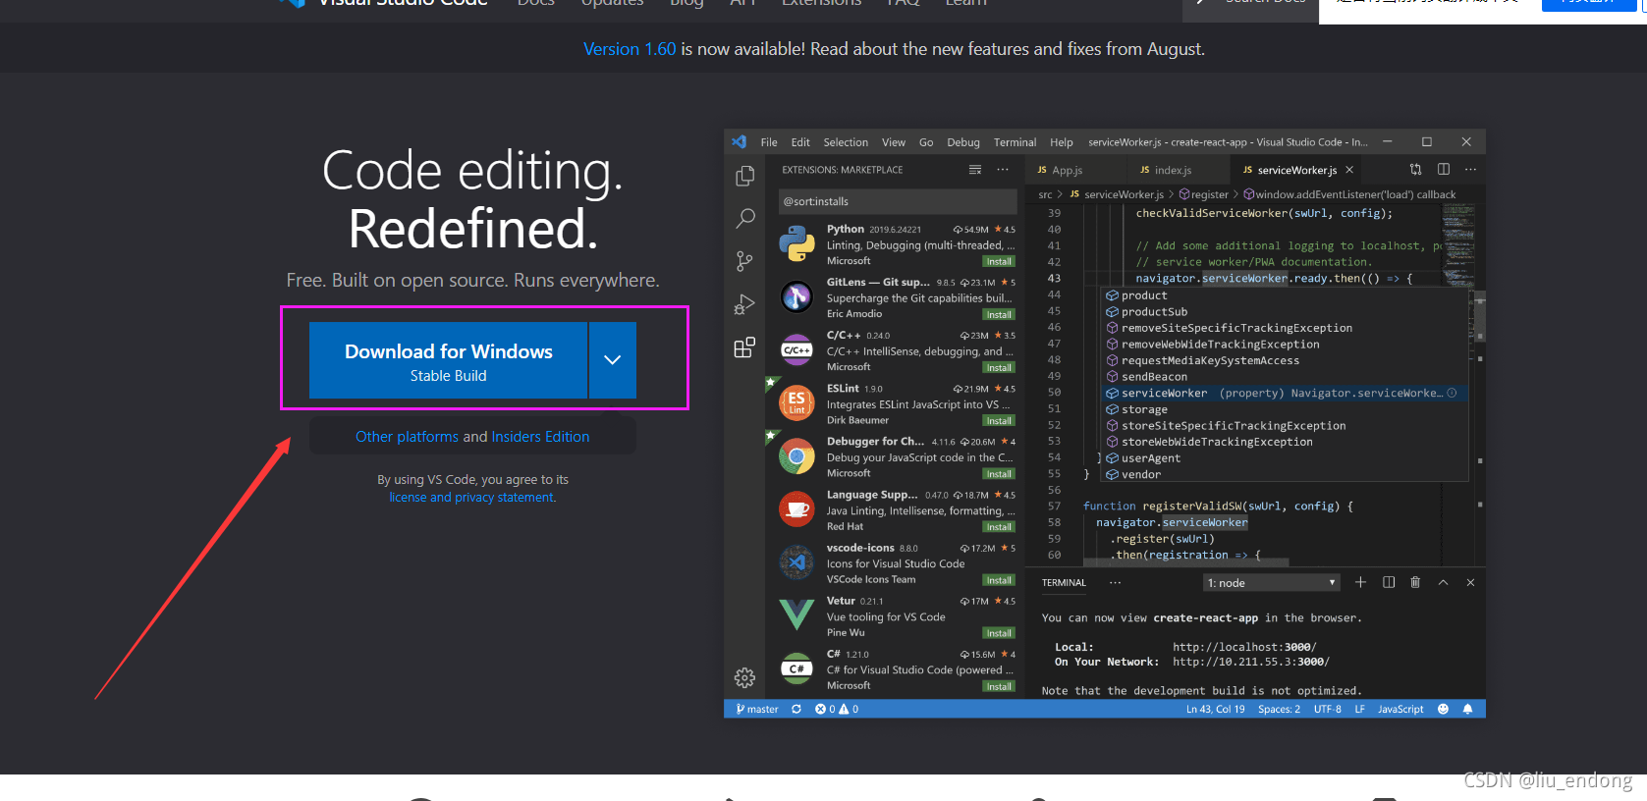Click the 'register' breadcrumb item
The image size is (1647, 801).
(x=1204, y=194)
